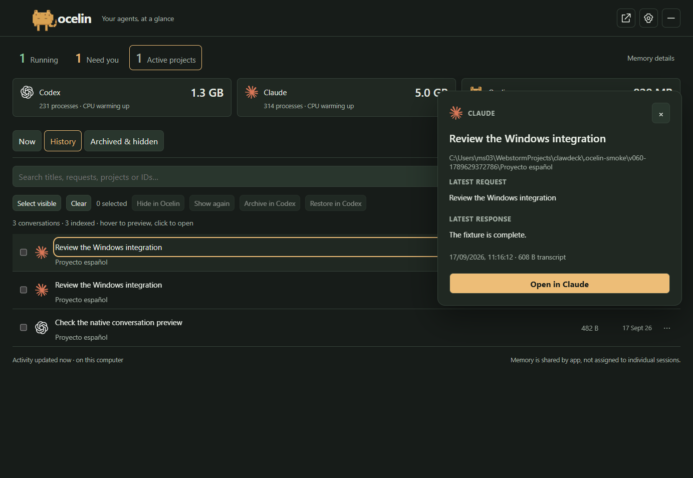Open settings via the gear icon
Image resolution: width=693 pixels, height=478 pixels.
(648, 18)
